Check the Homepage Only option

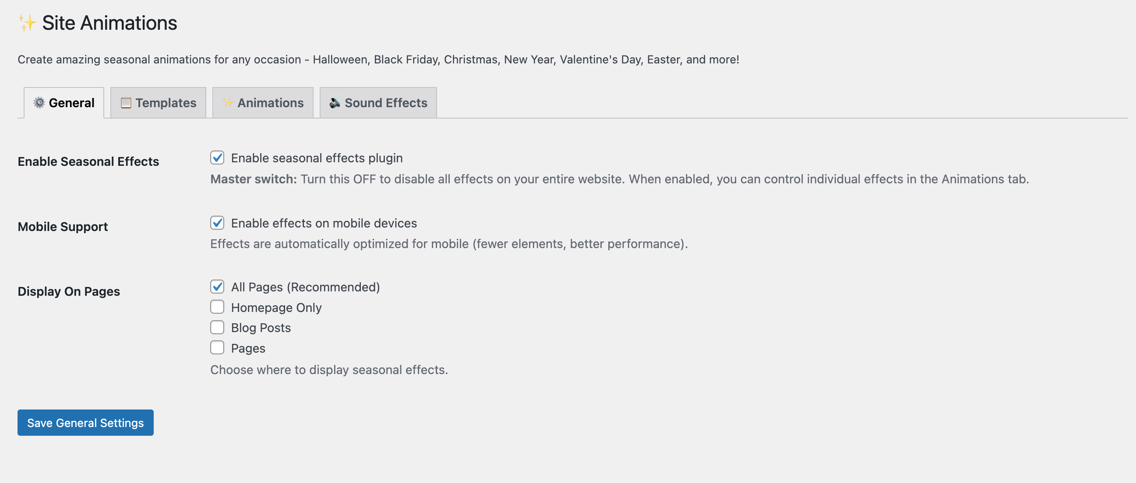click(217, 307)
